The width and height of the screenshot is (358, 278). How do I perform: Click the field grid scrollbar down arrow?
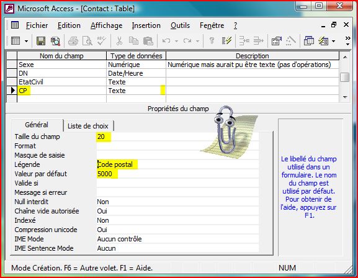pos(345,97)
